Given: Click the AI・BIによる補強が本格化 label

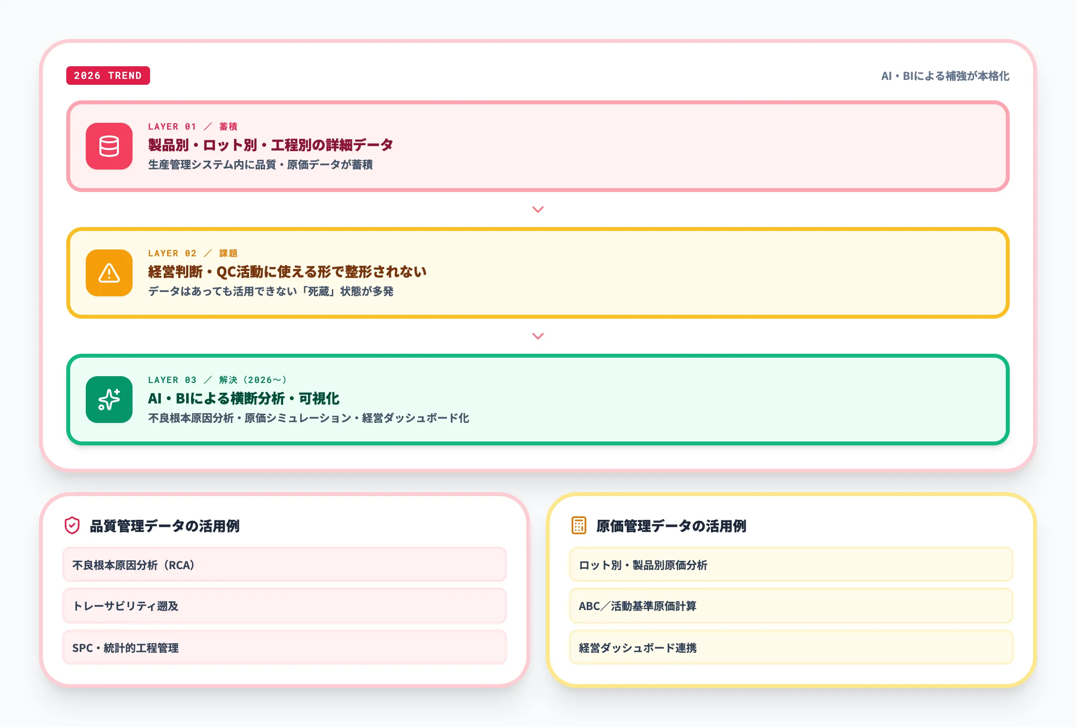Looking at the screenshot, I should (x=944, y=76).
